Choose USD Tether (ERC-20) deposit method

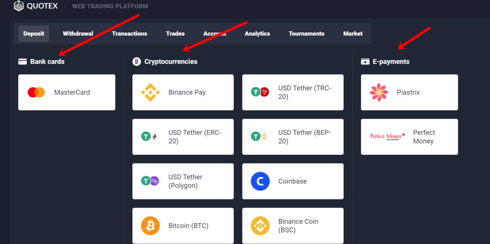click(183, 137)
